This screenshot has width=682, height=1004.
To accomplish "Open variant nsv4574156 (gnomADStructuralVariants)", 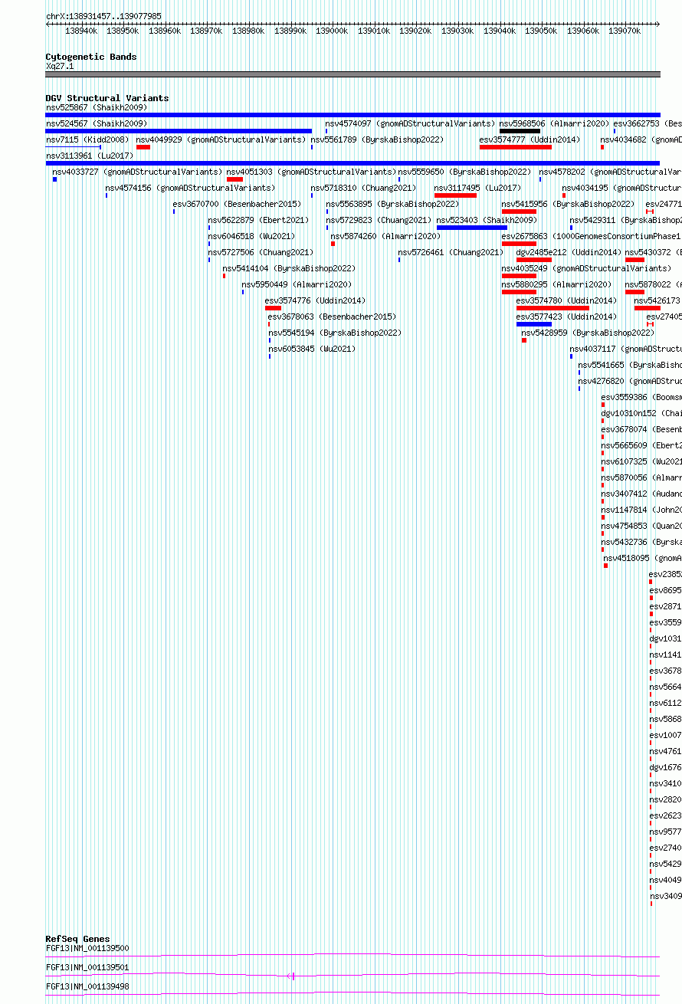I will (x=191, y=188).
